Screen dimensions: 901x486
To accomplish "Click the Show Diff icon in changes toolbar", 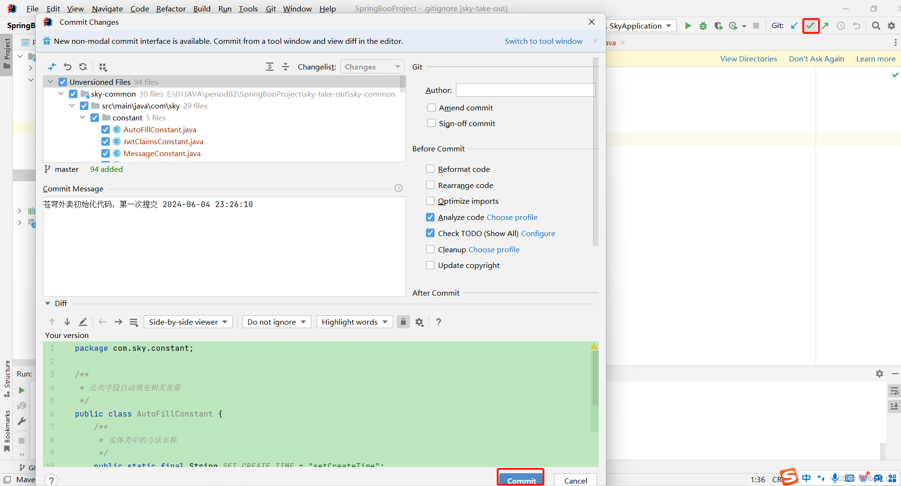I will (52, 67).
